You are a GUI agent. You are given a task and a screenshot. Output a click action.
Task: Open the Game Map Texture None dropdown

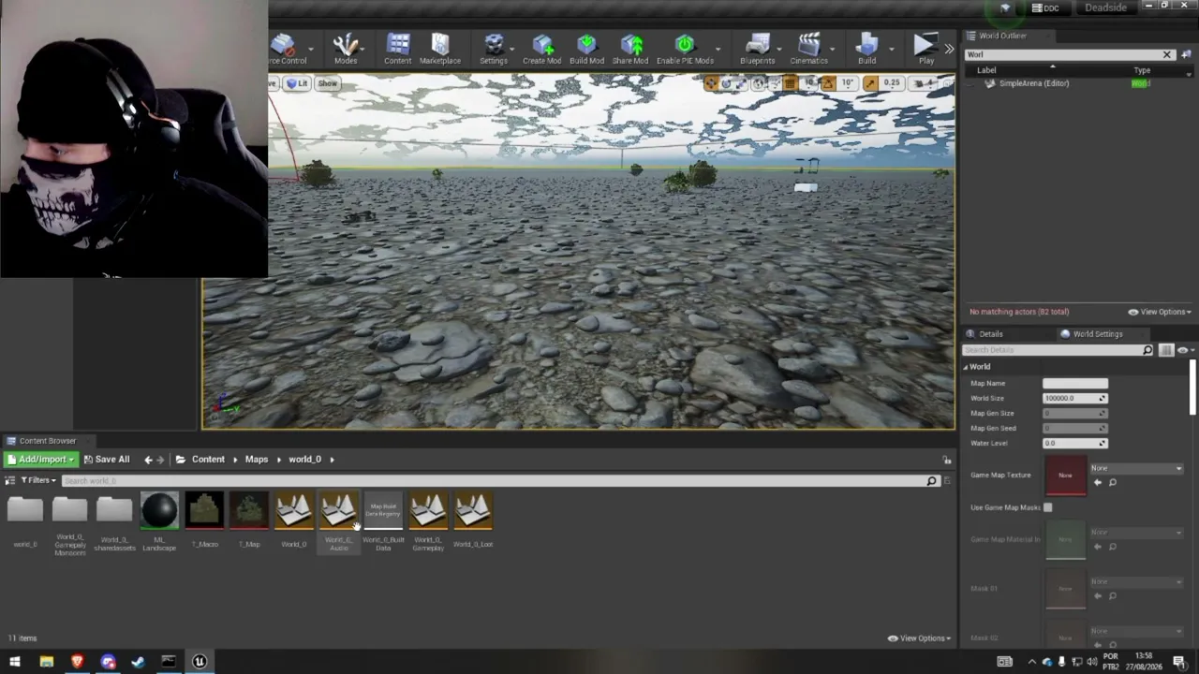pyautogui.click(x=1136, y=468)
